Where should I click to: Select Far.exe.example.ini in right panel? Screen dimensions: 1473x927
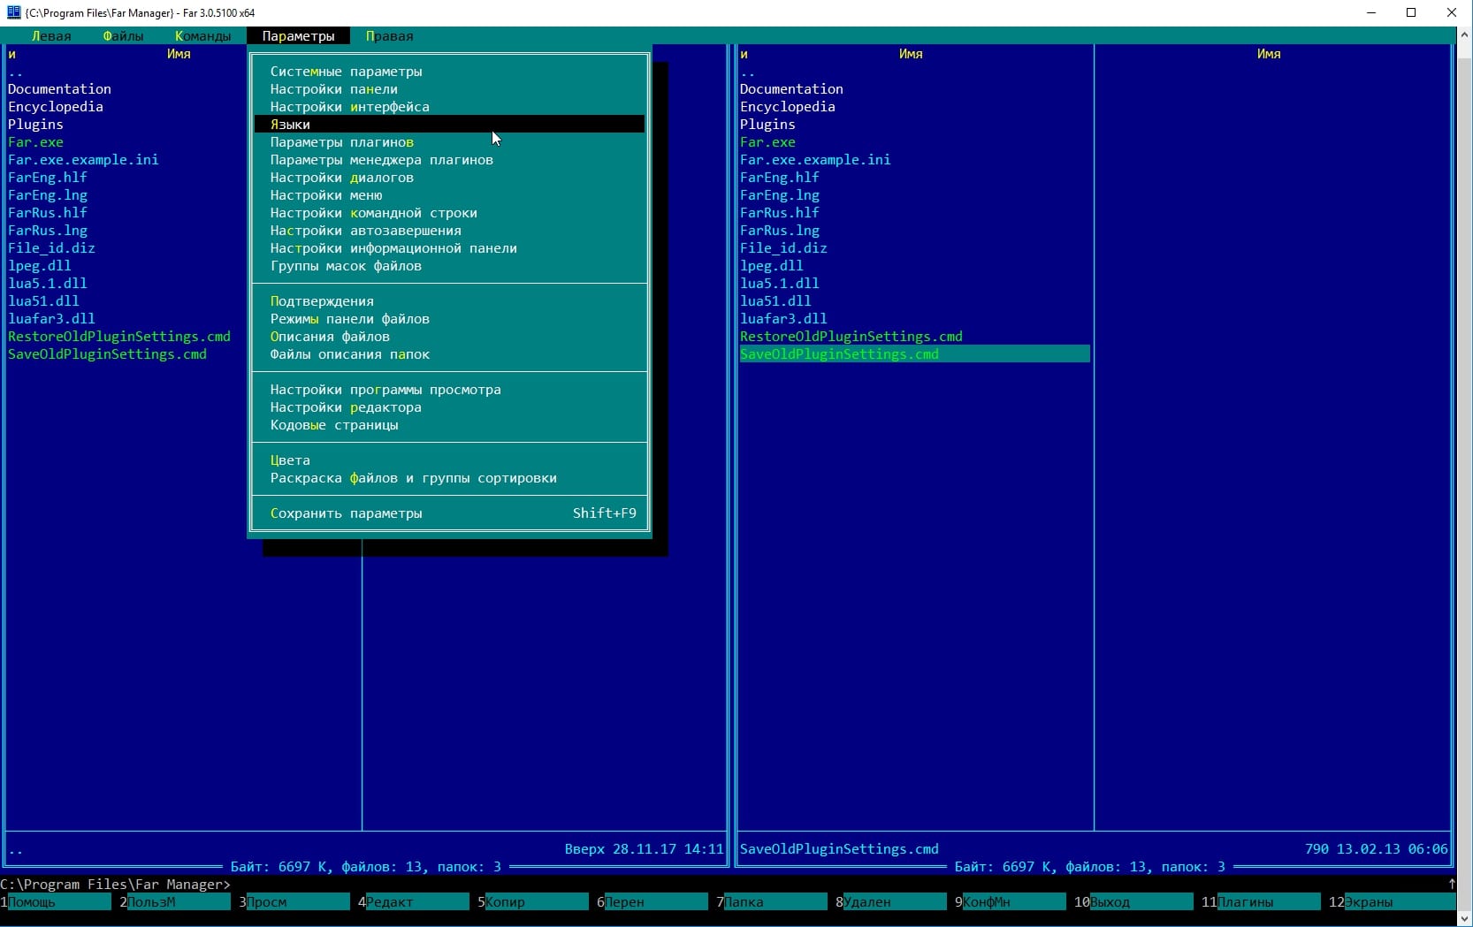click(815, 160)
